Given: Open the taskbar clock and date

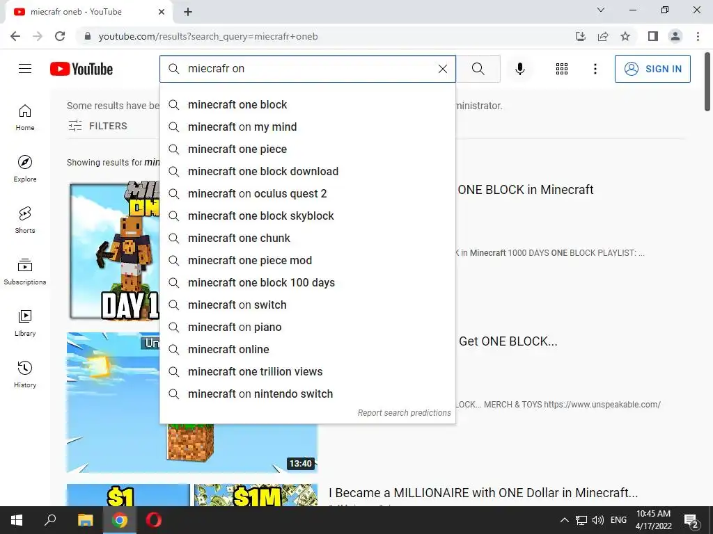Looking at the screenshot, I should tap(653, 520).
